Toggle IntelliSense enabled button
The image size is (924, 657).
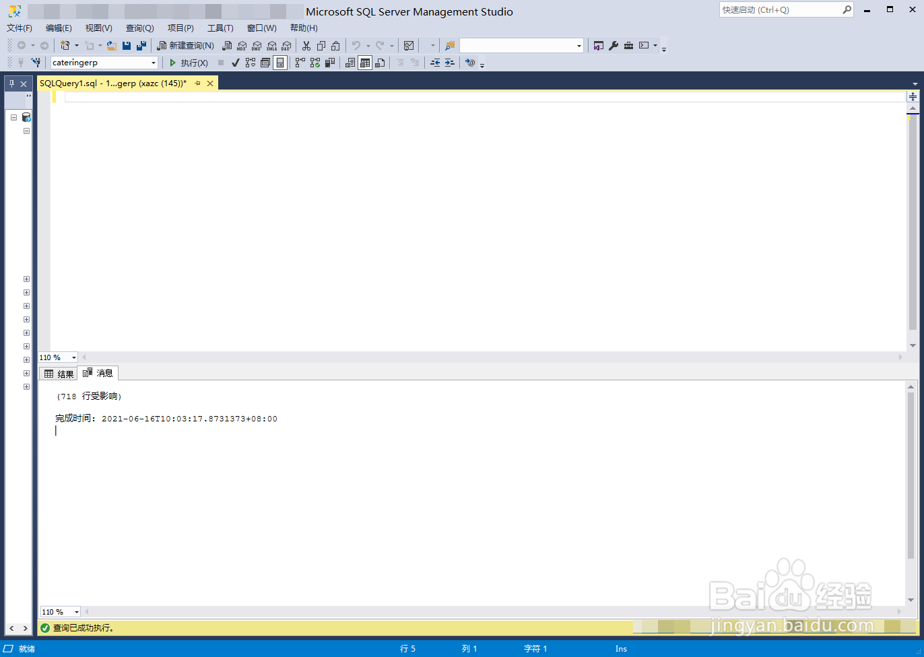[x=280, y=63]
